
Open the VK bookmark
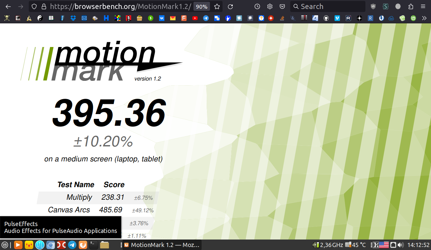point(162,18)
